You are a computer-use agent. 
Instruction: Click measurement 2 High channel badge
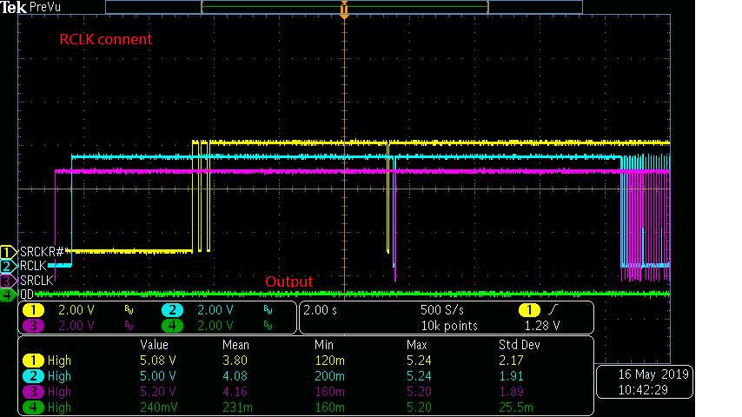(x=33, y=376)
